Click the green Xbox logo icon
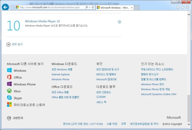The width and height of the screenshot is (192, 130). pos(9,91)
